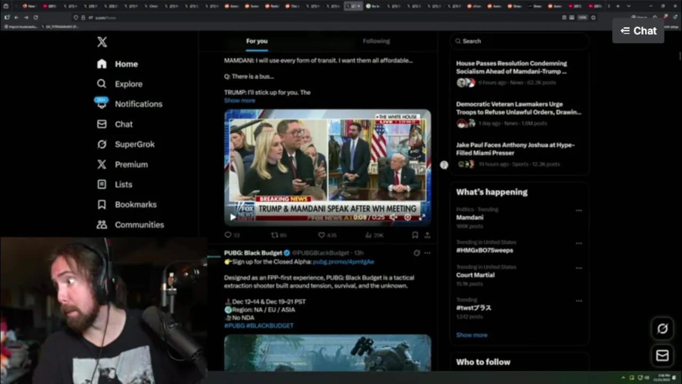Bookmark this page with the star icon
682x384 pixels.
coord(593,17)
